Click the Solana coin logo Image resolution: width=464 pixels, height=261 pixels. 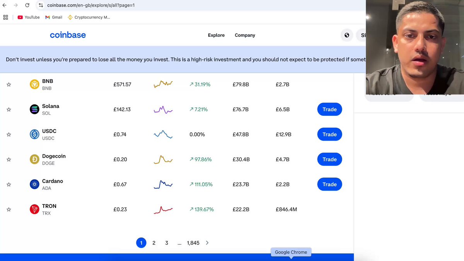(34, 109)
